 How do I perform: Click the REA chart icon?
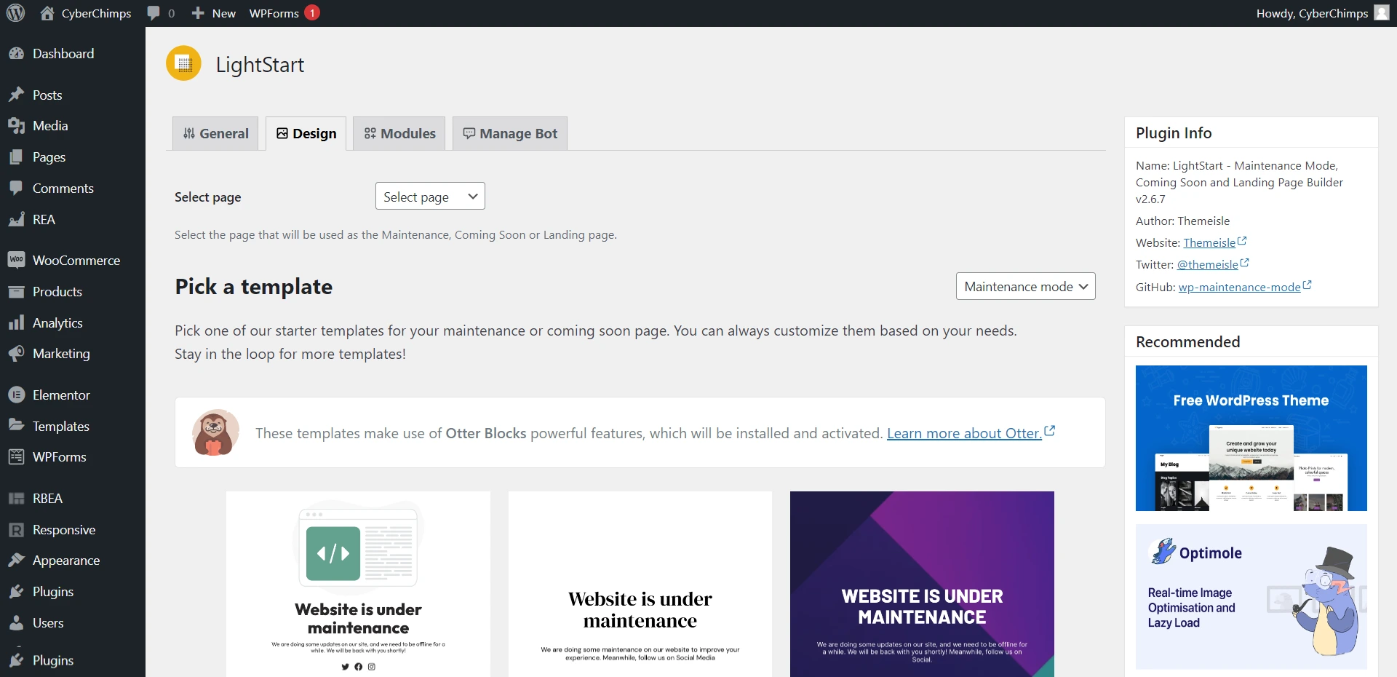coord(16,220)
